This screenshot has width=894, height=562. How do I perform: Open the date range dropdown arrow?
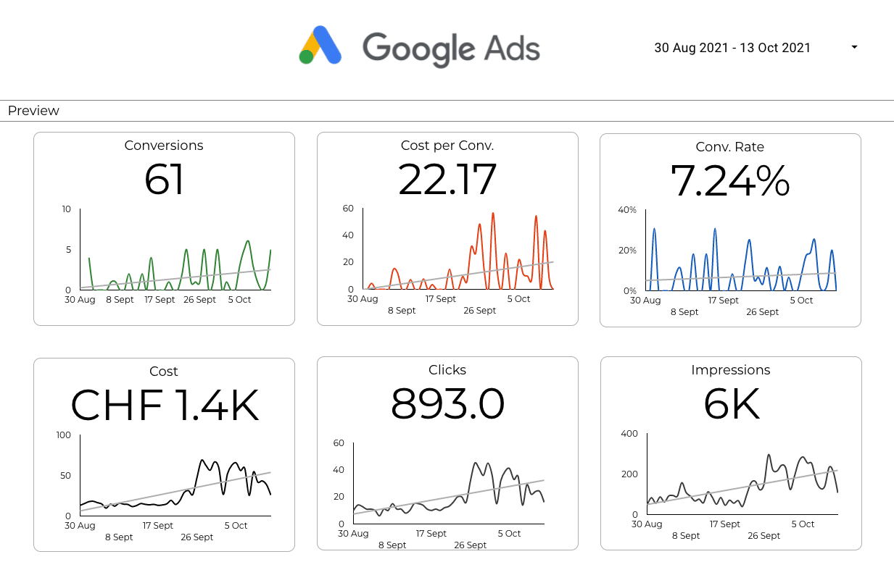854,47
